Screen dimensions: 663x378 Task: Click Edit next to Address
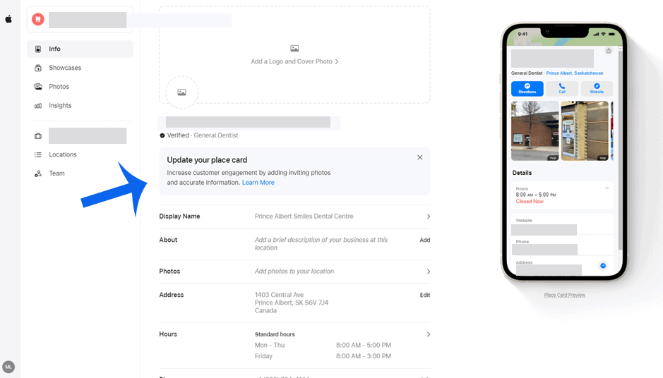424,295
